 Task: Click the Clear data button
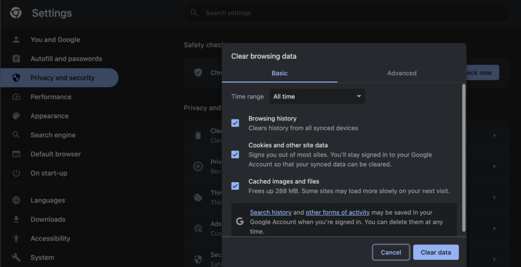[436, 252]
